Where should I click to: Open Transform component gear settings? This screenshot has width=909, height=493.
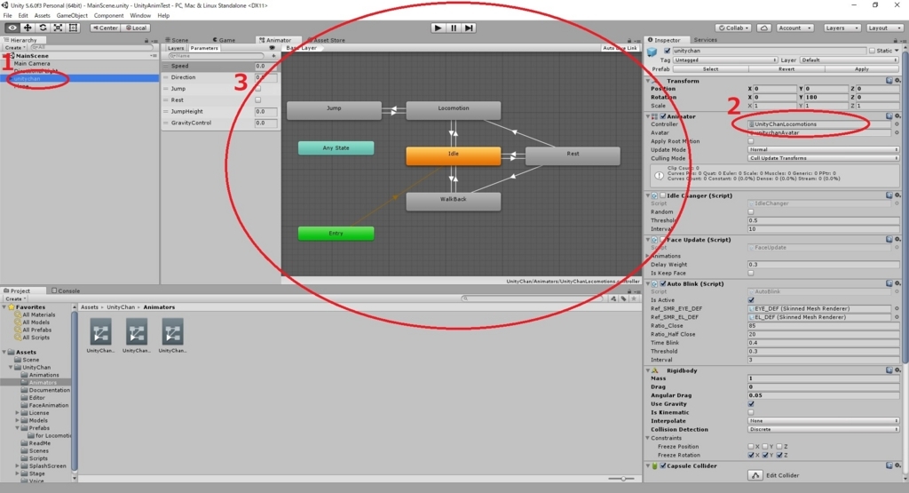pyautogui.click(x=897, y=81)
